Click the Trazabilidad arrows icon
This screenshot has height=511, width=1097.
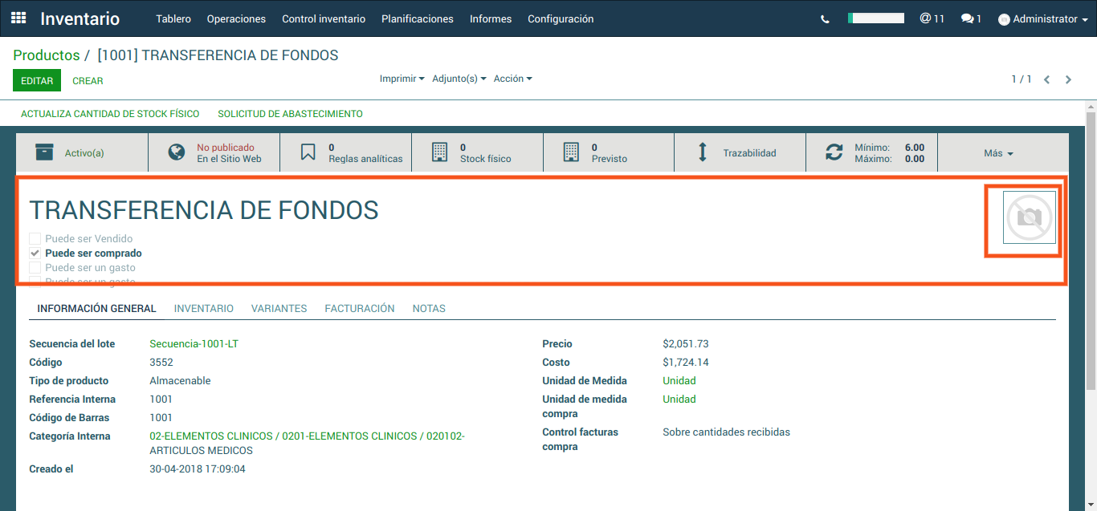[x=703, y=152]
